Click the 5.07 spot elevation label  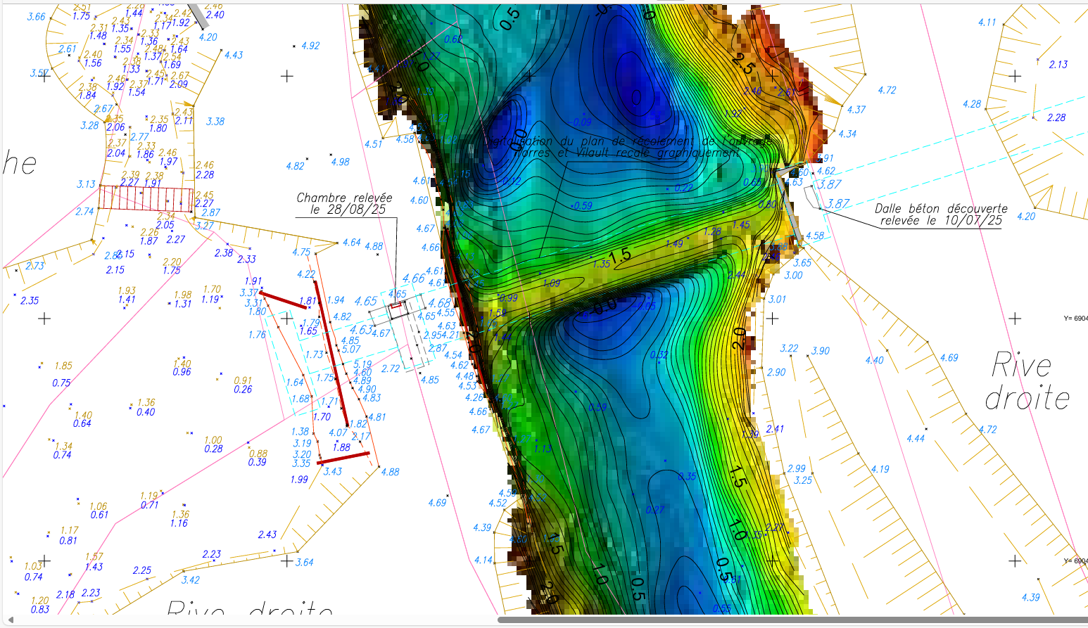pyautogui.click(x=351, y=350)
